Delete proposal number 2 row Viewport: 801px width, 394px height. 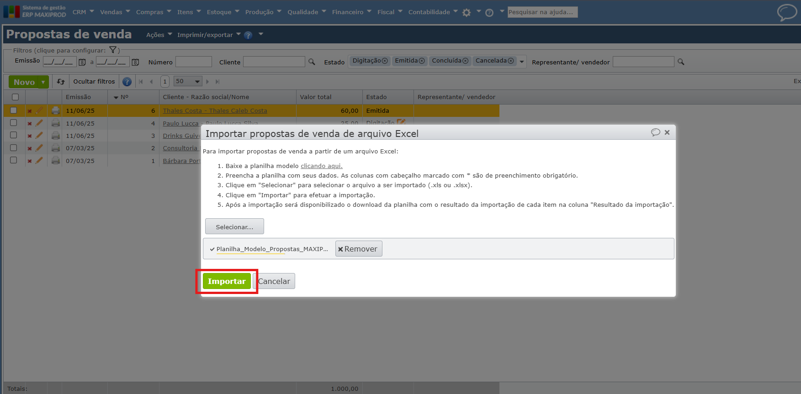click(30, 148)
